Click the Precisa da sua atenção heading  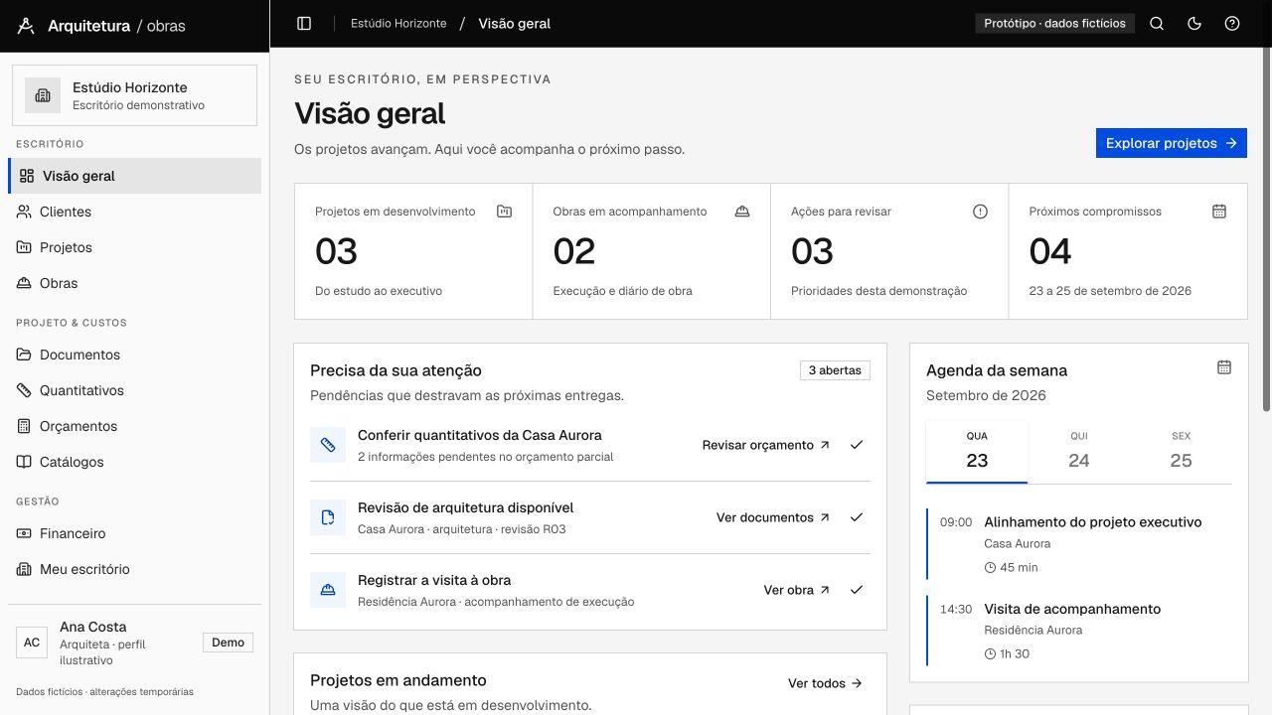[396, 370]
